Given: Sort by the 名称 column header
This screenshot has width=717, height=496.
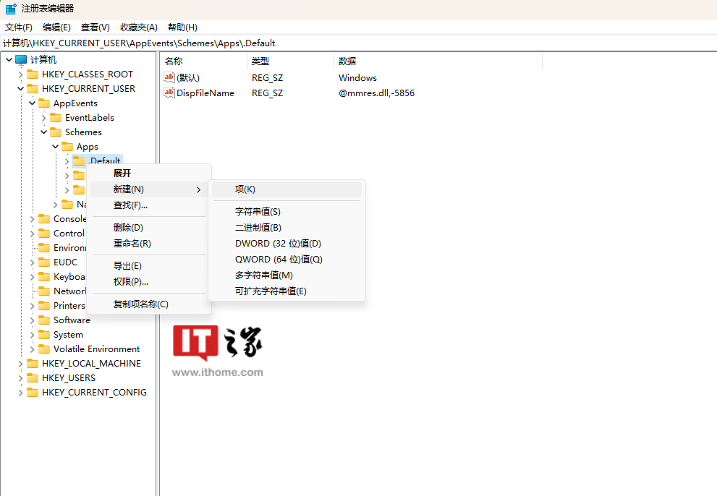Looking at the screenshot, I should (204, 61).
